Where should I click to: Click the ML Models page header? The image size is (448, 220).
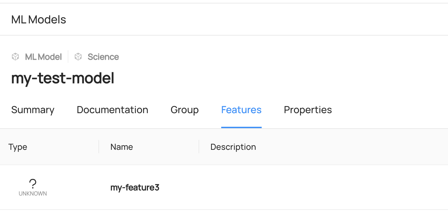38,20
